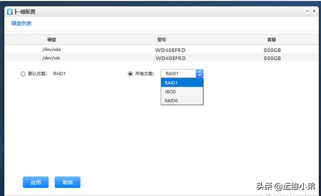The image size is (321, 196).
Task: Select the /dev/sda disk row
Action: [x=162, y=50]
